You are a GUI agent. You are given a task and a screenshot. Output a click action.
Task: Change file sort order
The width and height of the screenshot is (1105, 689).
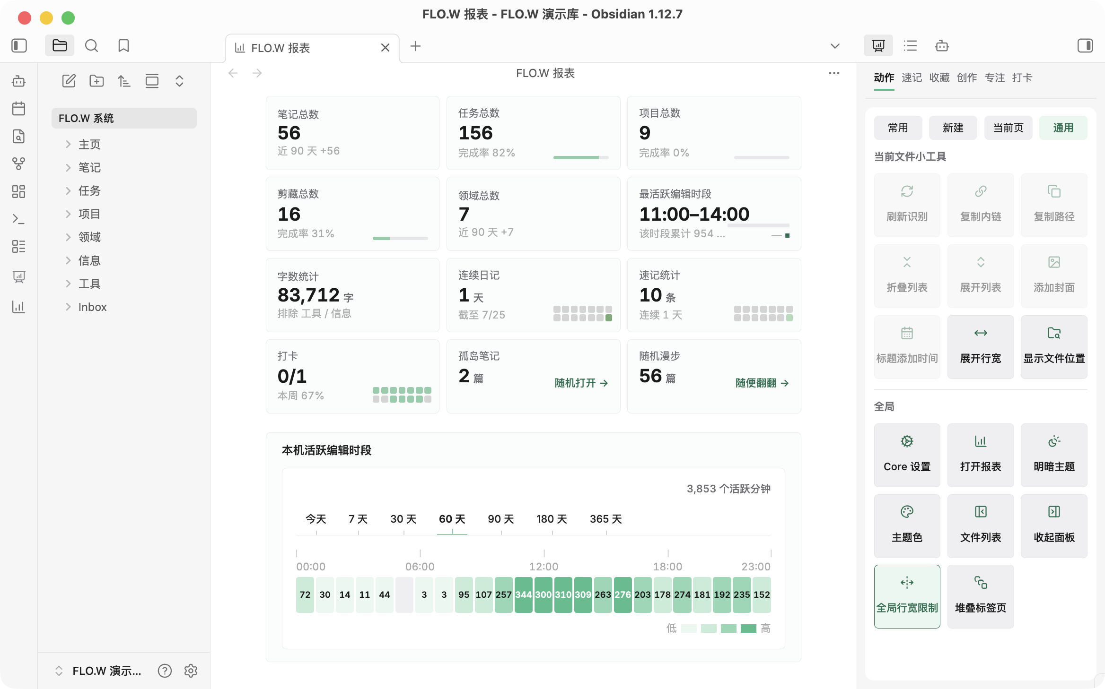point(124,81)
